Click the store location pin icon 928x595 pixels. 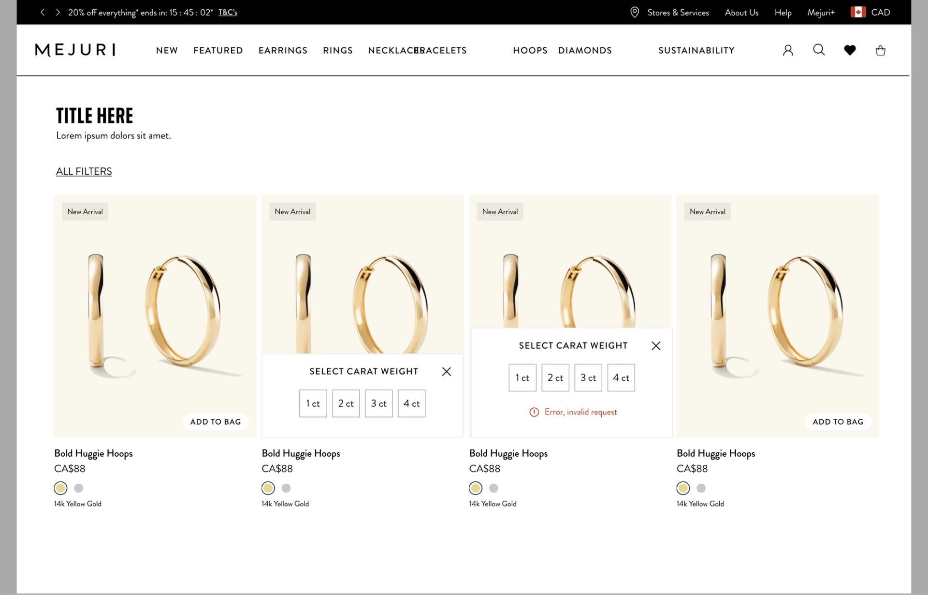[x=635, y=13]
